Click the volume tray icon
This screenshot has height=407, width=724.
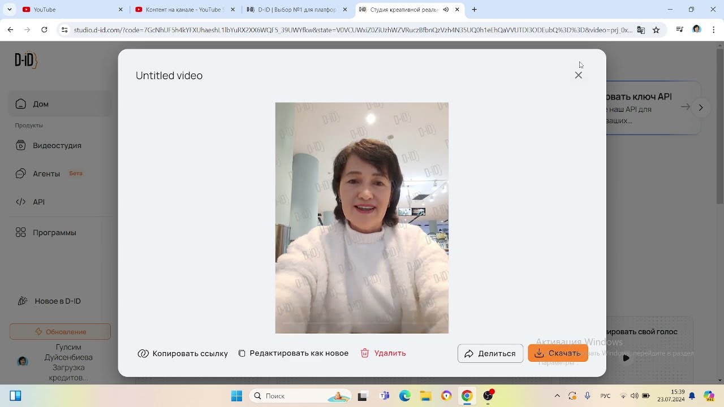point(635,396)
